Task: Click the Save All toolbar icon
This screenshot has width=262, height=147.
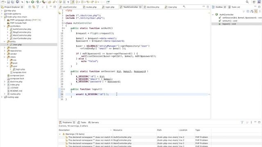Action: pyautogui.click(x=12, y=2)
